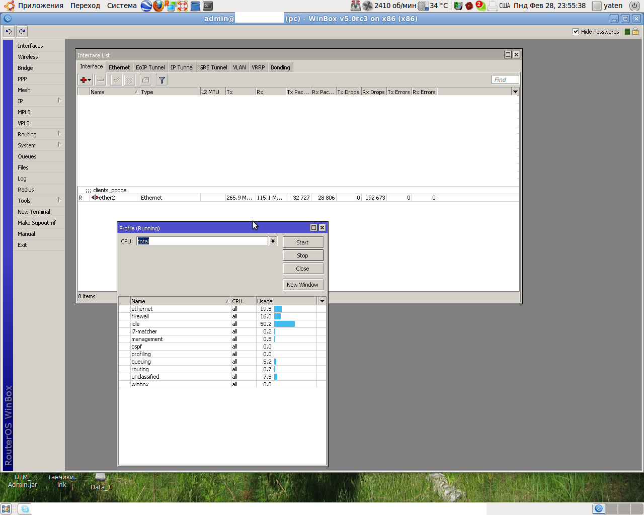This screenshot has height=515, width=644.
Task: Click Make Supout.rif in the sidebar
Action: point(39,223)
